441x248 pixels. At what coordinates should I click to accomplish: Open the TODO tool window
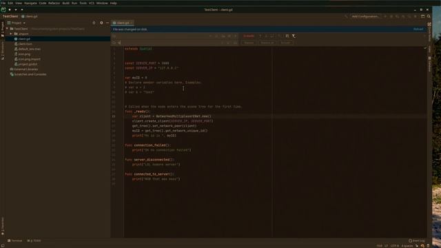click(34, 240)
